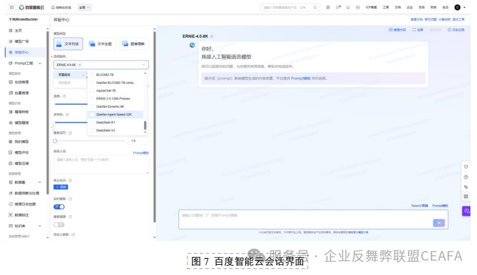
Task: Open 模型压缩 sidebar item
Action: (19, 164)
